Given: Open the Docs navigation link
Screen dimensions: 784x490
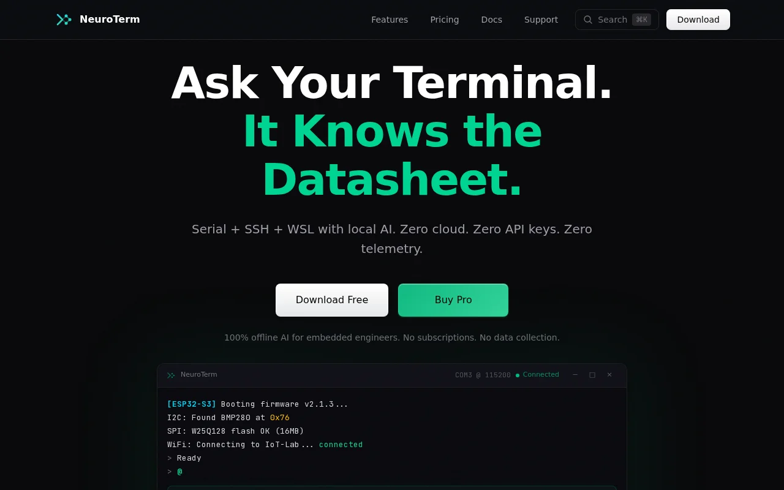Looking at the screenshot, I should click(492, 20).
